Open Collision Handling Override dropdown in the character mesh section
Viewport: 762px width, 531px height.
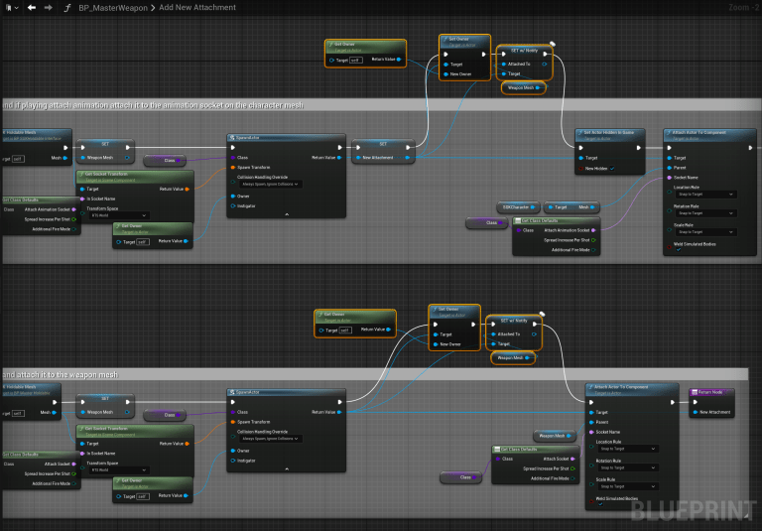(269, 184)
